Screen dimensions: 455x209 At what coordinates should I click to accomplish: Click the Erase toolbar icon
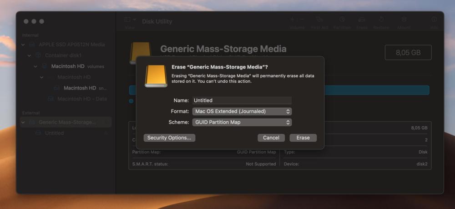(362, 20)
